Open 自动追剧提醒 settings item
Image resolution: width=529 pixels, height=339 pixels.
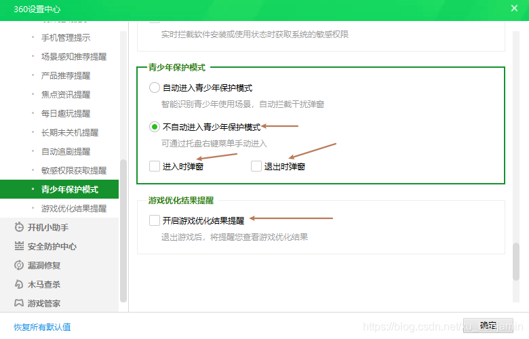[60, 151]
